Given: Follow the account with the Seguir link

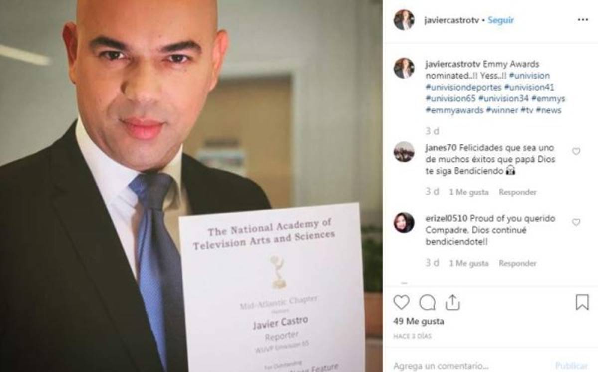Looking at the screenshot, I should (x=501, y=20).
